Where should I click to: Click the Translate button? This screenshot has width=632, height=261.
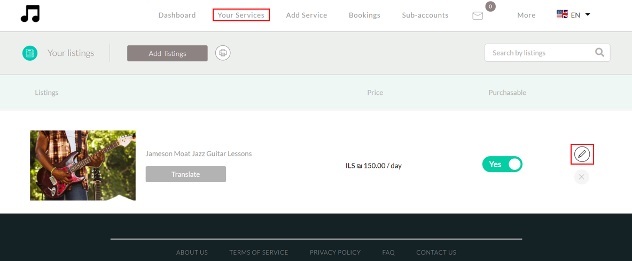point(186,174)
